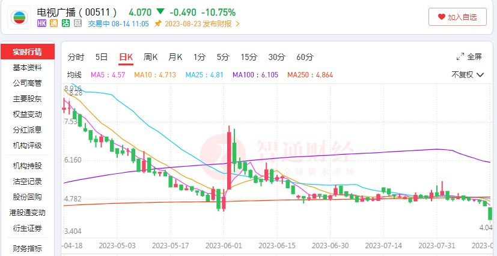Open 港股通变动 in the sidebar
The image size is (497, 256).
[x=27, y=212]
